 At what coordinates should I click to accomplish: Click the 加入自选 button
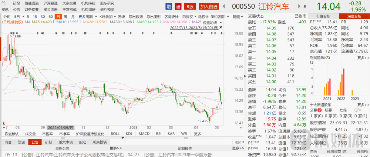[x=209, y=7]
